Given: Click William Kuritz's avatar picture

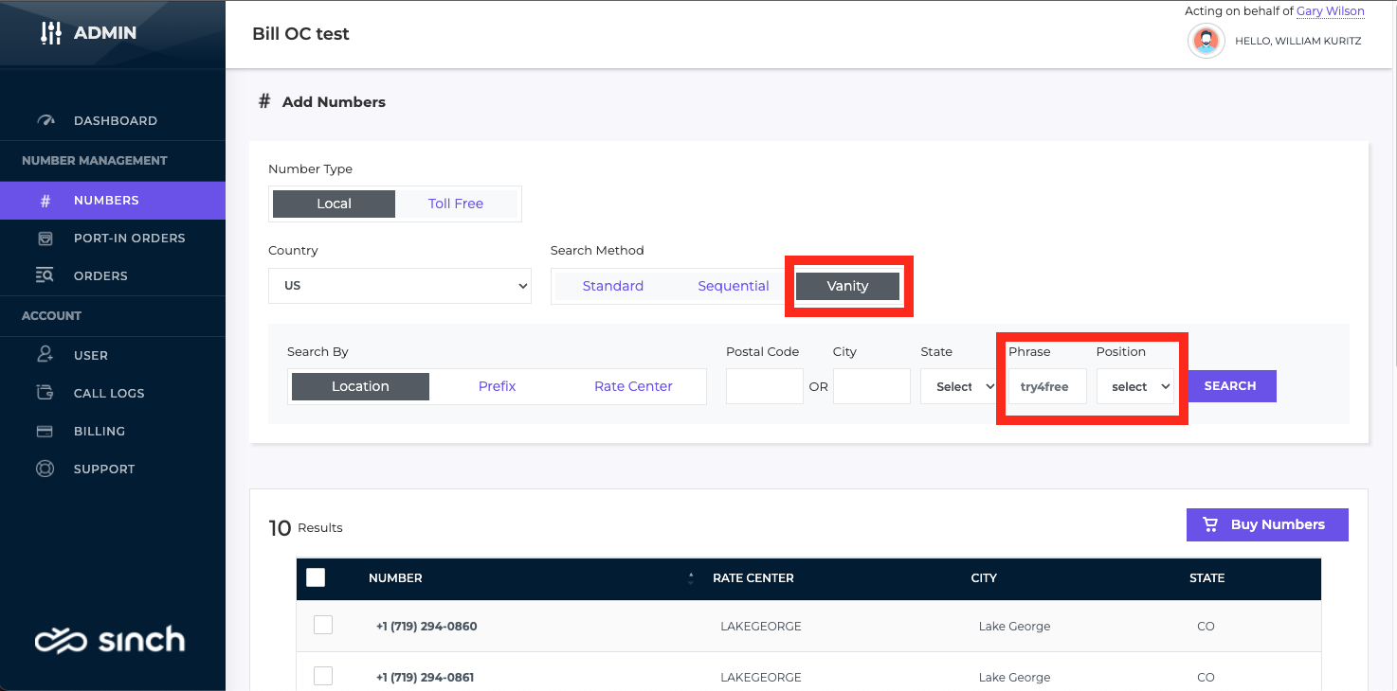Looking at the screenshot, I should tap(1206, 41).
